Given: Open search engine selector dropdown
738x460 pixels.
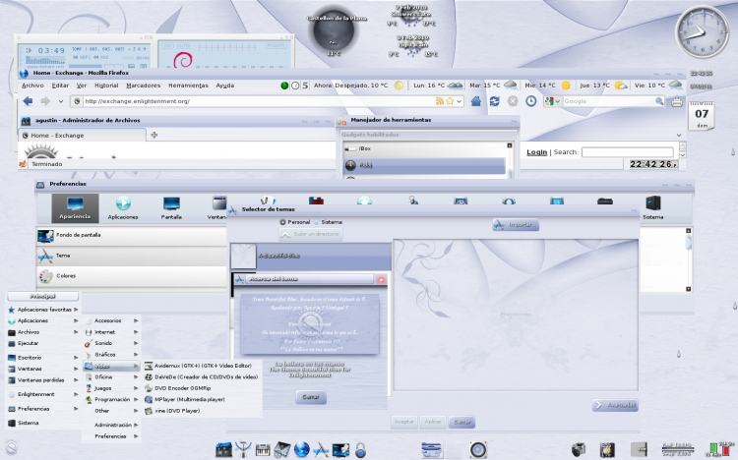Looking at the screenshot, I should (558, 101).
